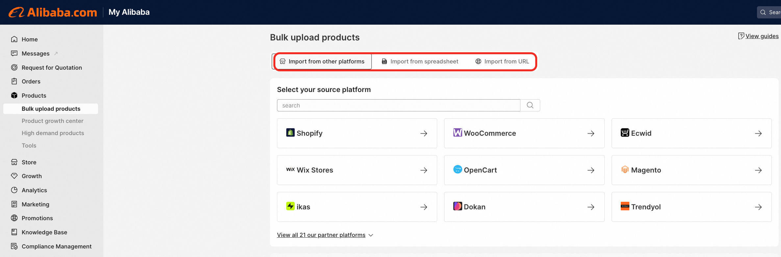Open the Promotions sidebar label
This screenshot has height=257, width=781.
tap(37, 218)
